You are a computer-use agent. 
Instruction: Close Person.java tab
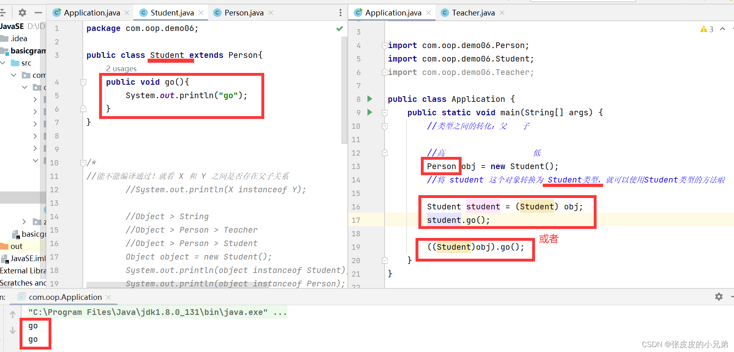point(271,13)
